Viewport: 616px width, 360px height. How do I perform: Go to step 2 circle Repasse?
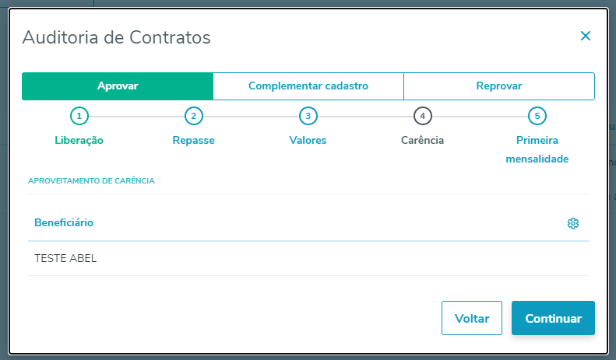click(193, 117)
